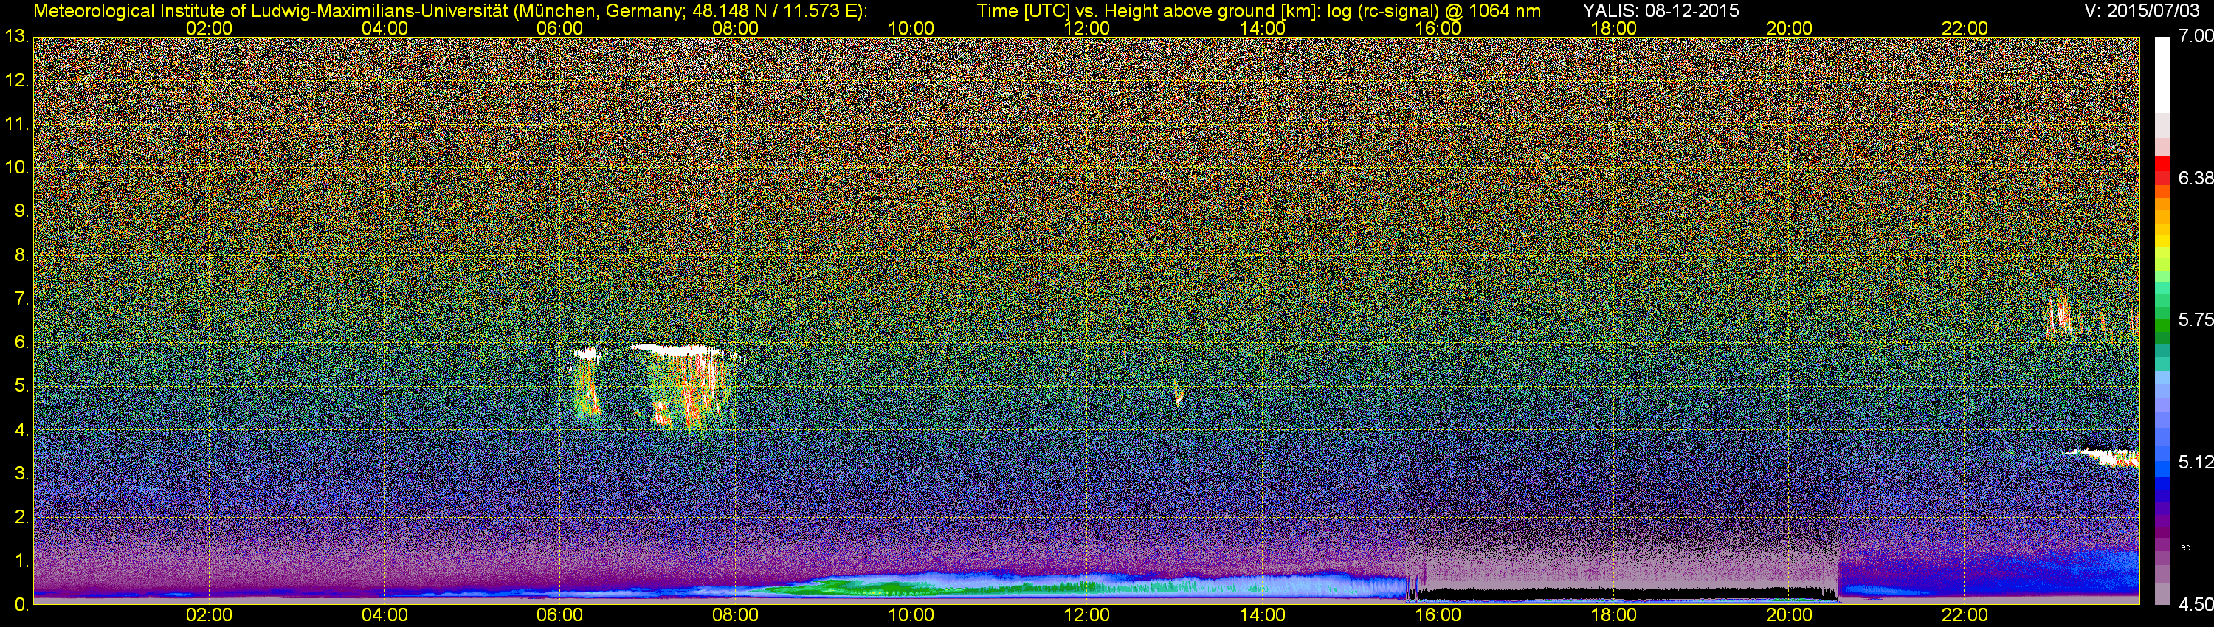The width and height of the screenshot is (2214, 627).
Task: Click the 2 km height axis label
Action: click(21, 517)
